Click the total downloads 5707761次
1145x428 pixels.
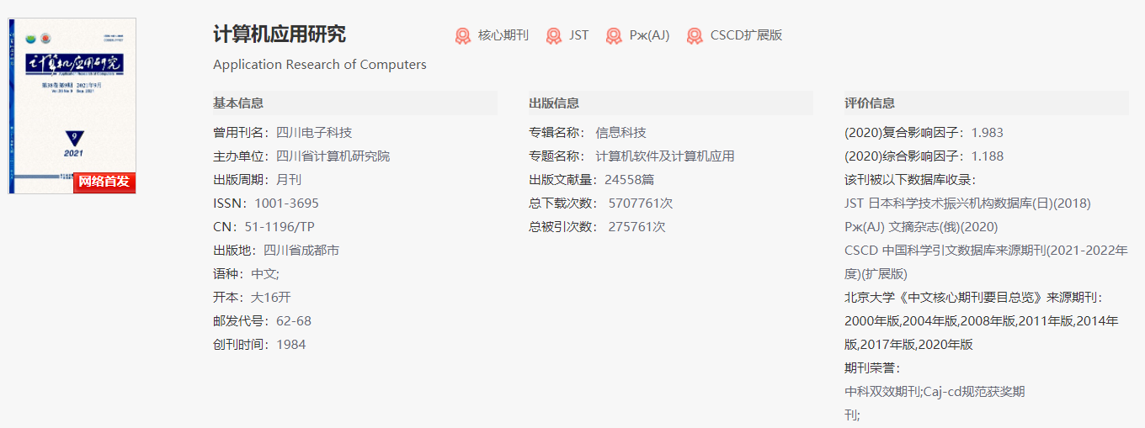click(x=641, y=203)
